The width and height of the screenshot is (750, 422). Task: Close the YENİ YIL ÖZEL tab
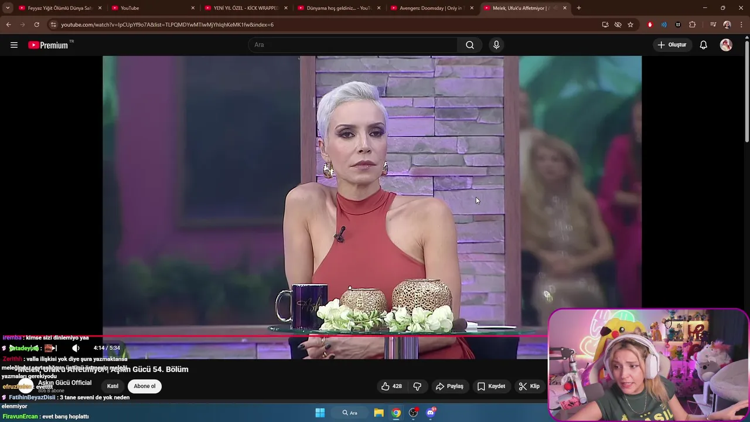286,8
